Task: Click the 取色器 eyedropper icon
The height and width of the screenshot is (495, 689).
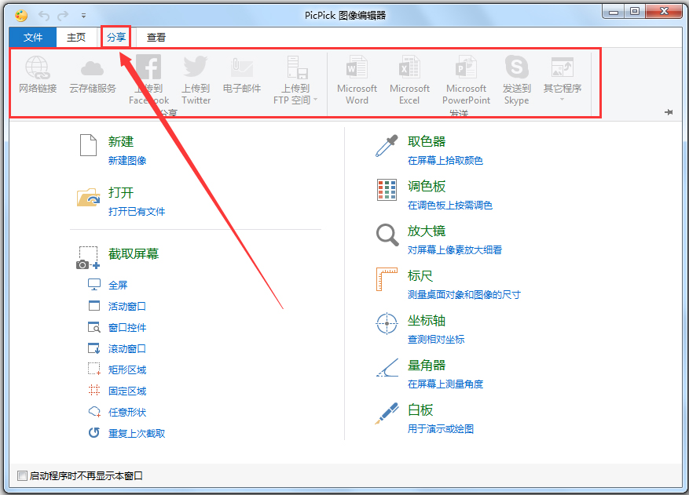Action: coord(387,146)
